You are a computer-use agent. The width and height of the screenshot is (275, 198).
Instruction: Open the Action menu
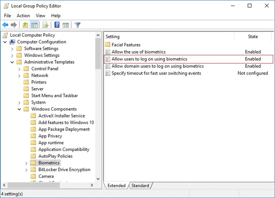(23, 16)
